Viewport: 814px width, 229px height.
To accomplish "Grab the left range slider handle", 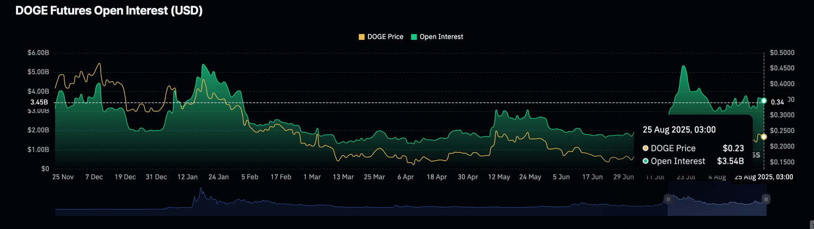I will [x=668, y=199].
